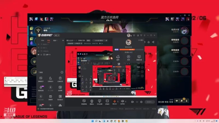This screenshot has height=123, width=219.
Task: Click the start streaming button in bottom bar
Action: 149,102
